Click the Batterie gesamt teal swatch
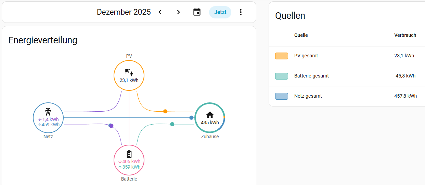 281,76
